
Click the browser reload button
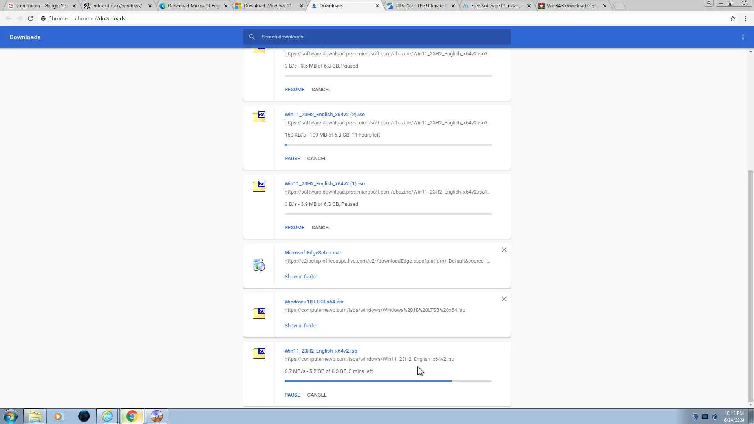(31, 18)
